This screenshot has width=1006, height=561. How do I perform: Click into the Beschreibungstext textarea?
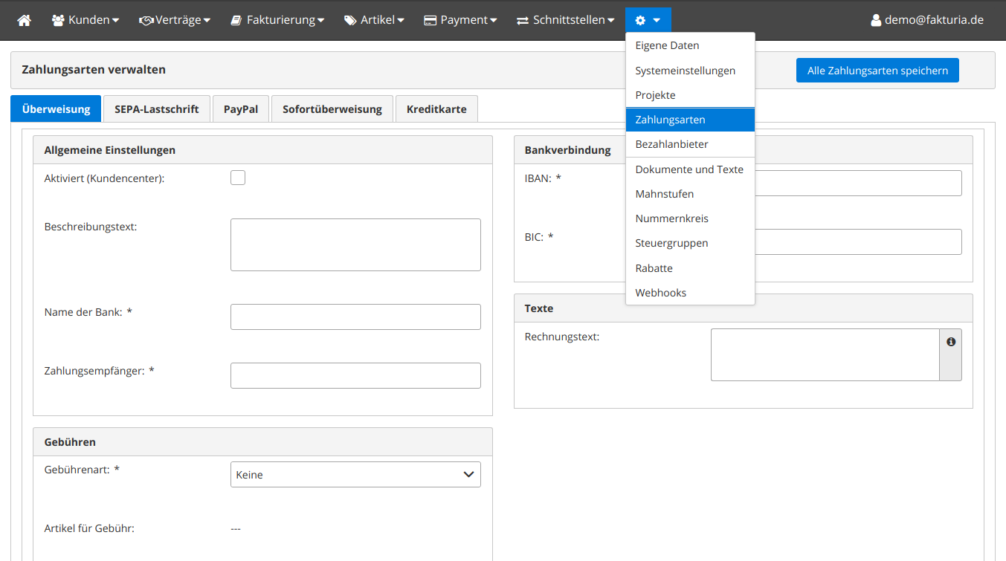[x=355, y=244]
